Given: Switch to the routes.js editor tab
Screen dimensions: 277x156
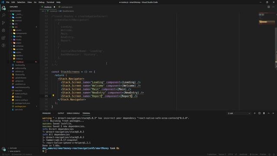Looking at the screenshot, I should (48, 7).
